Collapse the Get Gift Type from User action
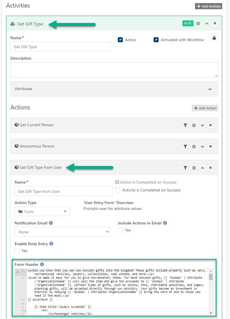 (202, 168)
